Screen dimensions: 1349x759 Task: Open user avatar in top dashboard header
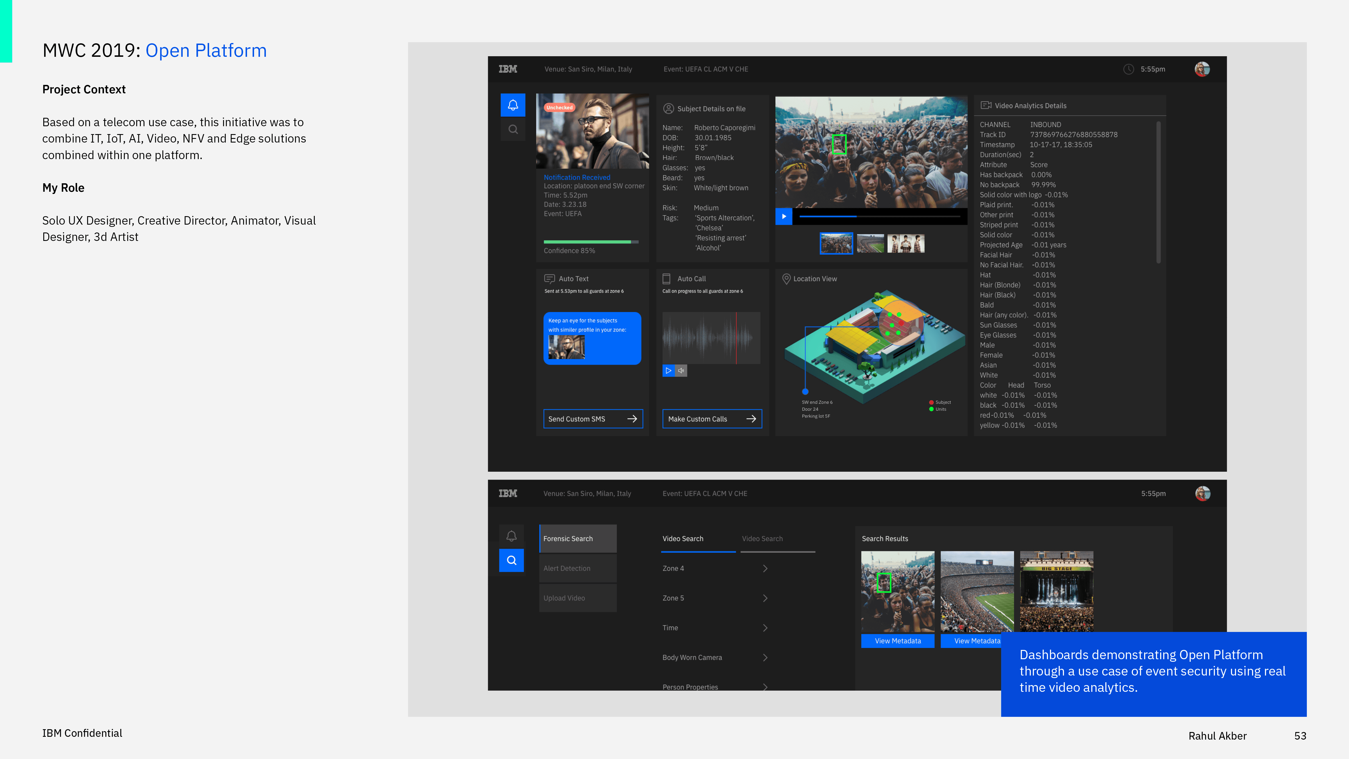[1202, 69]
